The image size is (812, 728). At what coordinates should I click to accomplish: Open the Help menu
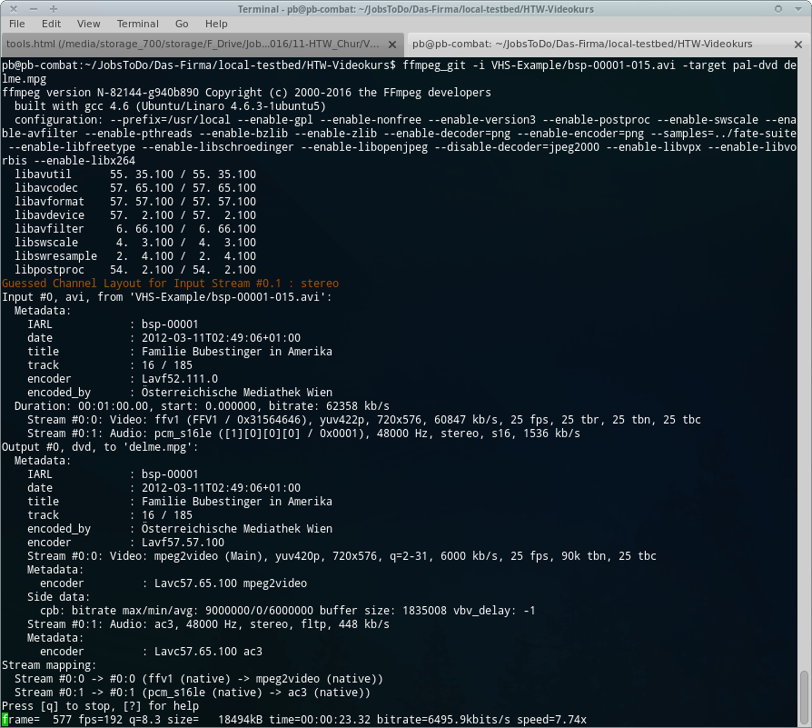click(216, 24)
